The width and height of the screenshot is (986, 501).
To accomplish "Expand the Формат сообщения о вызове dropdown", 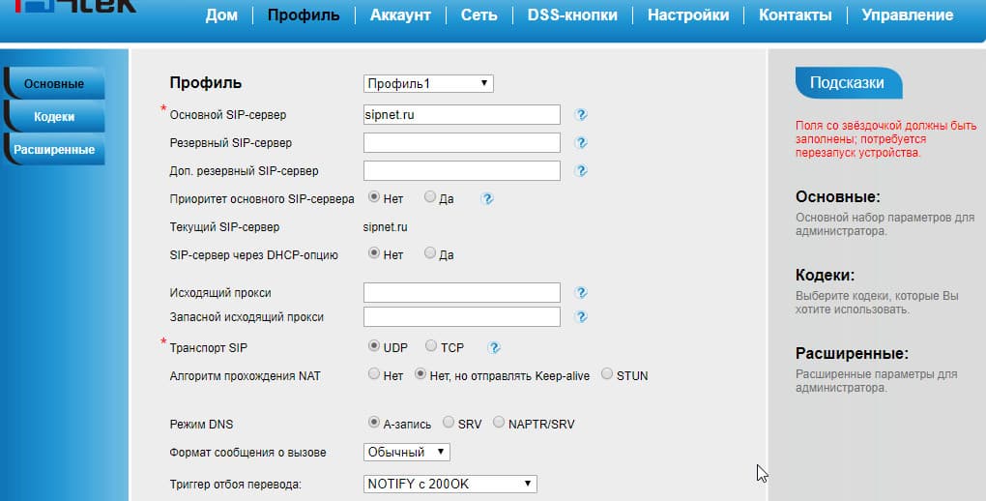I will [x=407, y=452].
